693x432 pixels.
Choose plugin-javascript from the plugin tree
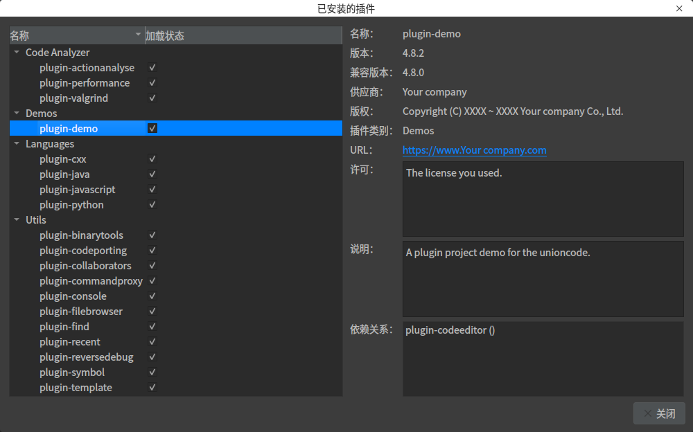78,190
